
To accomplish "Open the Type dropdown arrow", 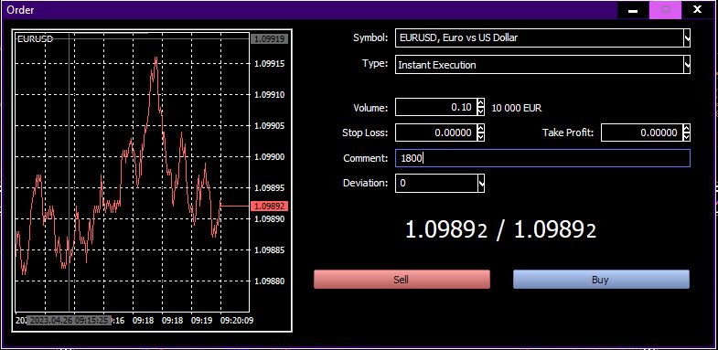I will pos(686,65).
